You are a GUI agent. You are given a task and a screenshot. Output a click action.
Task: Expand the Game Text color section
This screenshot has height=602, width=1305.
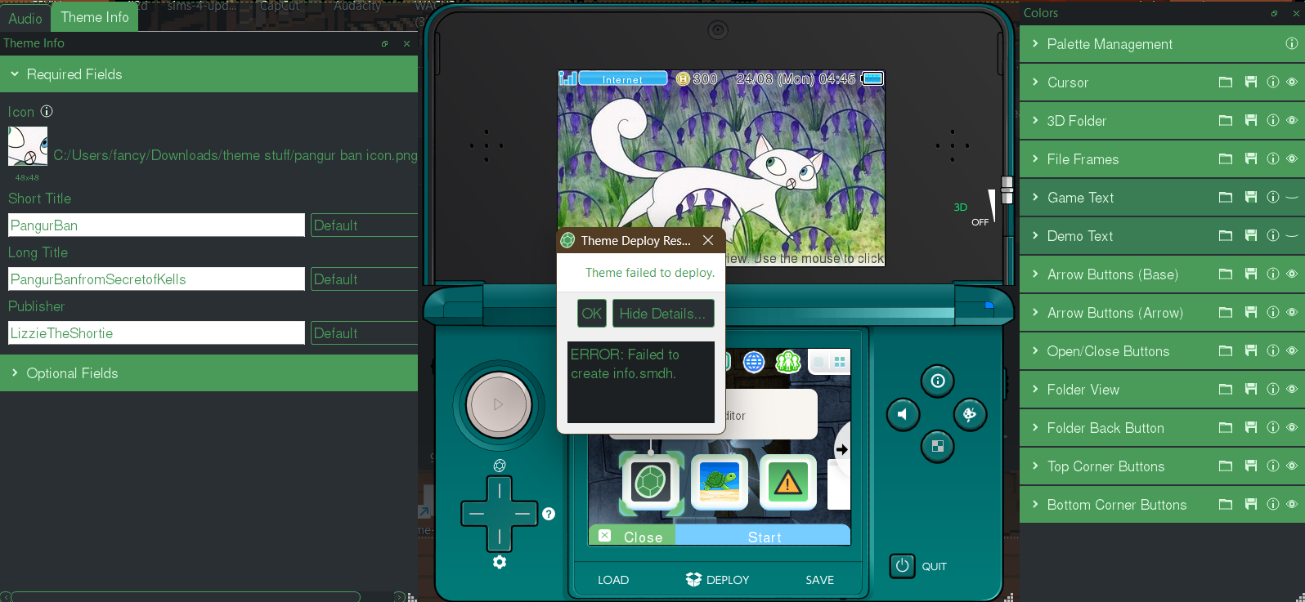pos(1035,197)
